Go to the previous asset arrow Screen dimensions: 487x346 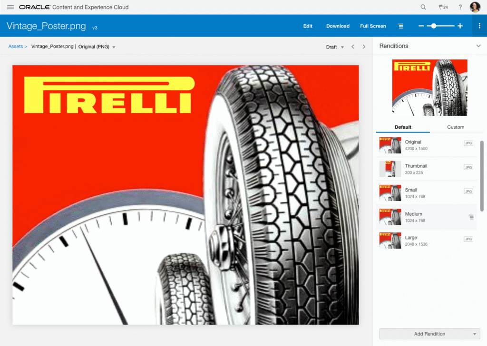[353, 47]
